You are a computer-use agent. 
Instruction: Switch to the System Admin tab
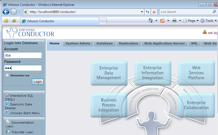click(78, 43)
